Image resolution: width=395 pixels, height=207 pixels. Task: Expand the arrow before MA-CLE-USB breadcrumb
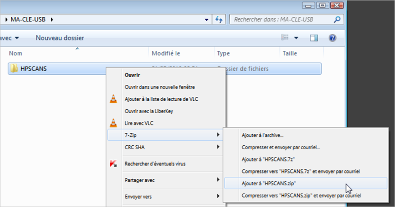pos(6,19)
